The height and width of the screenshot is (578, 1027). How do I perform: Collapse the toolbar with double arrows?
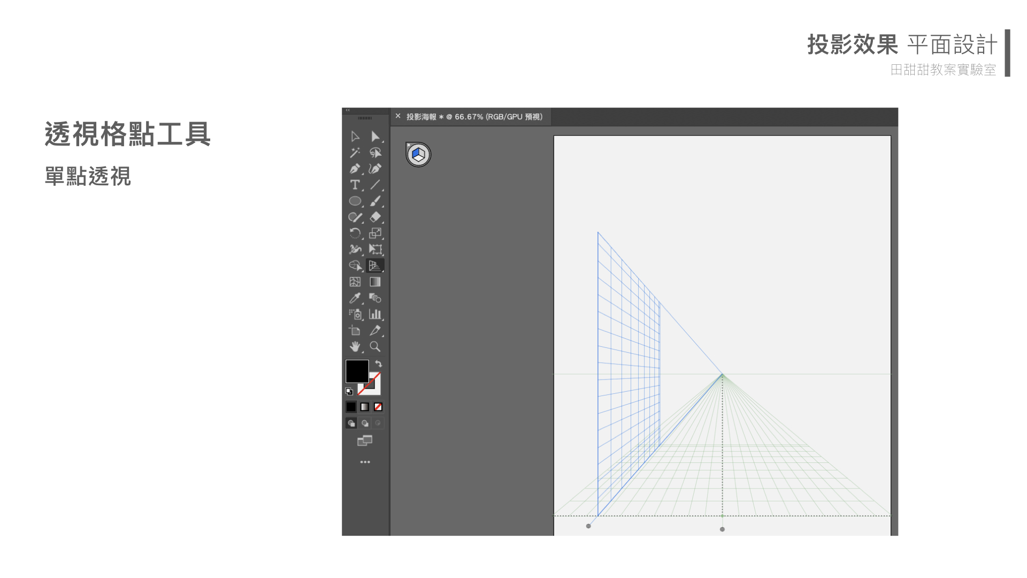[x=348, y=110]
